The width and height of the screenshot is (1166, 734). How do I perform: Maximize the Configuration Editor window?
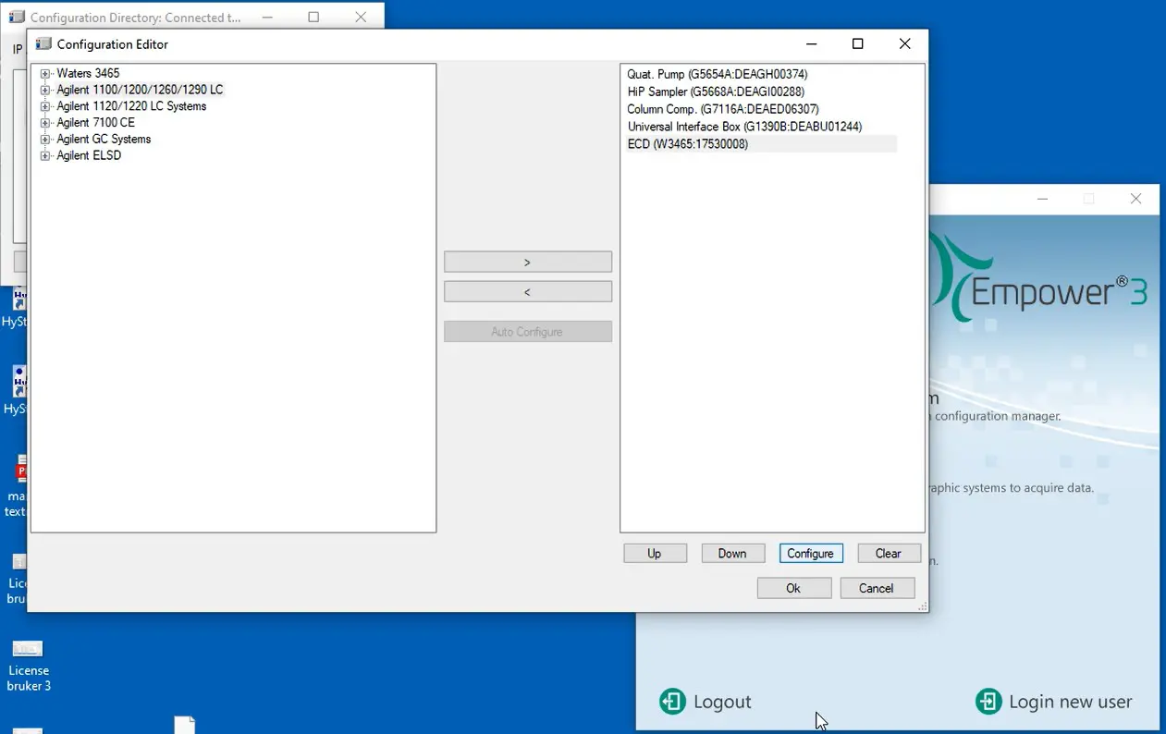(x=858, y=43)
